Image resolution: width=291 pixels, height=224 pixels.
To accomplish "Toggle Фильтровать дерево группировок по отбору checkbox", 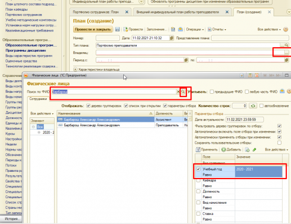I will coord(279,126).
